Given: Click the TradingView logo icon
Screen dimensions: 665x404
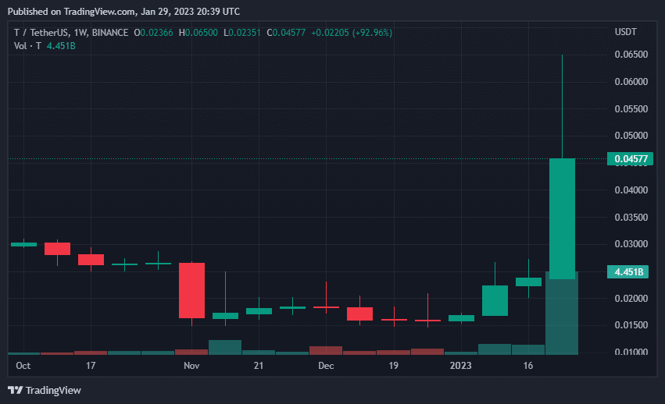Looking at the screenshot, I should click(16, 390).
